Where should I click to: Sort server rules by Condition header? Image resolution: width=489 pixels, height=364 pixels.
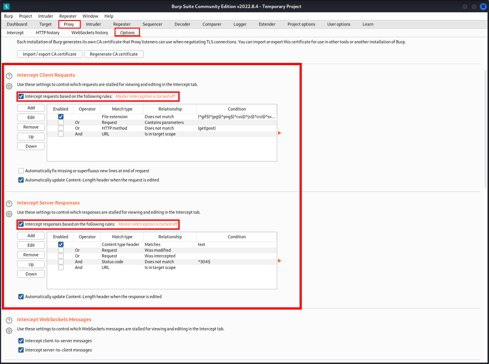237,236
